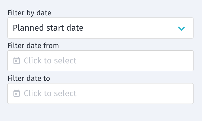Click the teal chevron arrow icon

pyautogui.click(x=181, y=28)
